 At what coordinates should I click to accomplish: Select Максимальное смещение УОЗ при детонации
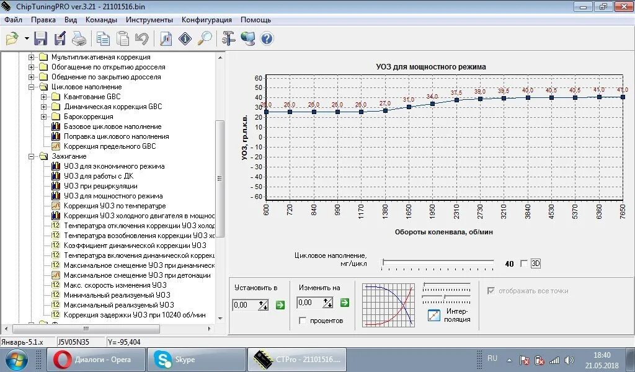[137, 275]
